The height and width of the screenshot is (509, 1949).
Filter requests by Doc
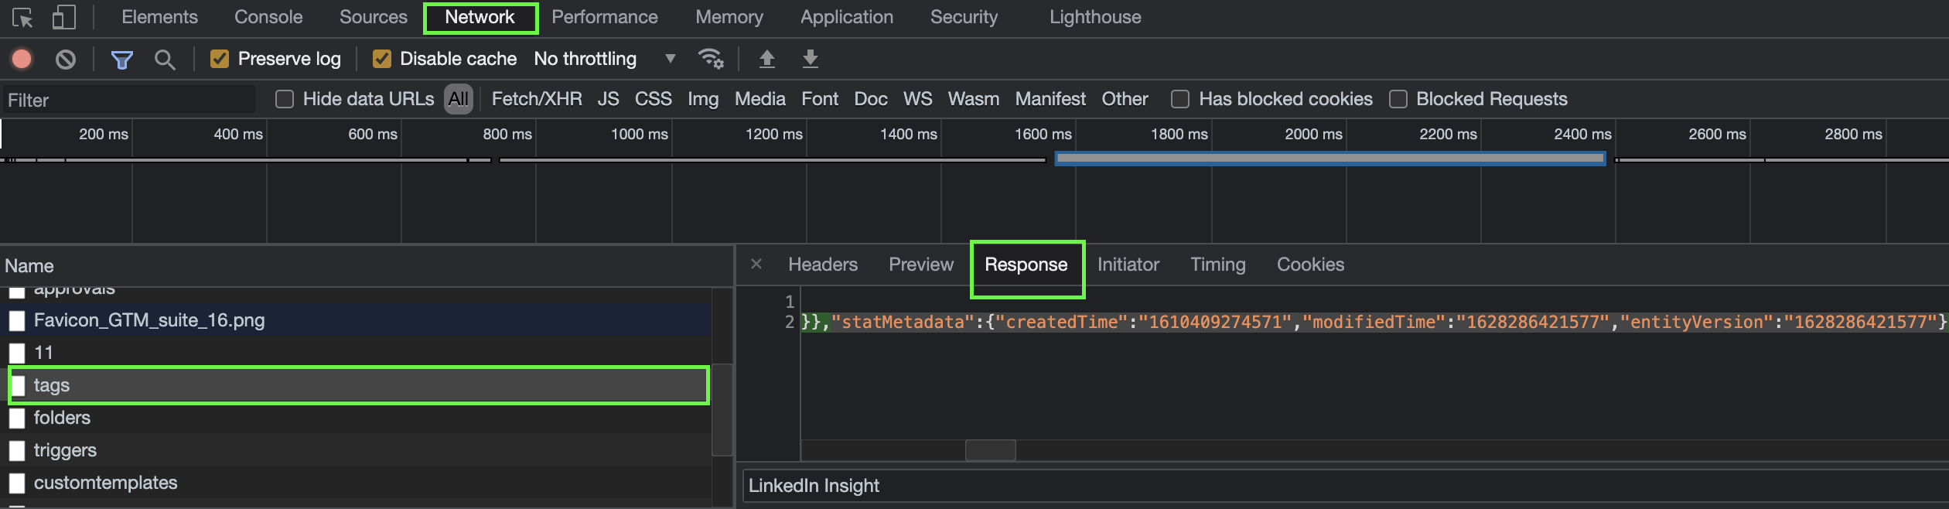(x=871, y=99)
